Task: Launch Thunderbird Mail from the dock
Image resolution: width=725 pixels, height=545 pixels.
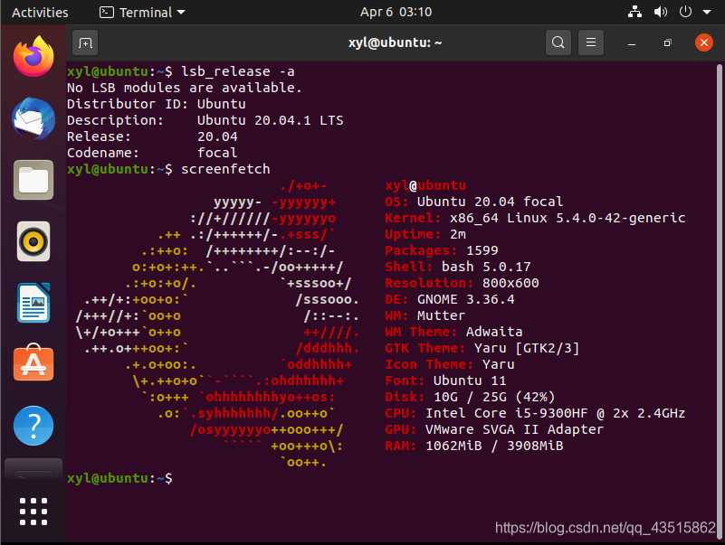Action: point(33,118)
